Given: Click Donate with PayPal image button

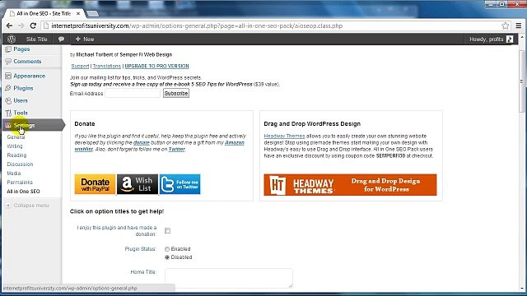Looking at the screenshot, I should [96, 184].
